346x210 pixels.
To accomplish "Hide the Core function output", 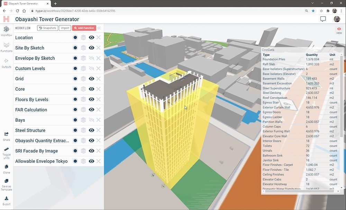I will coord(91,89).
